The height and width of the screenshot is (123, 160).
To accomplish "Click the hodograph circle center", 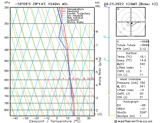I will pyautogui.click(x=132, y=23).
